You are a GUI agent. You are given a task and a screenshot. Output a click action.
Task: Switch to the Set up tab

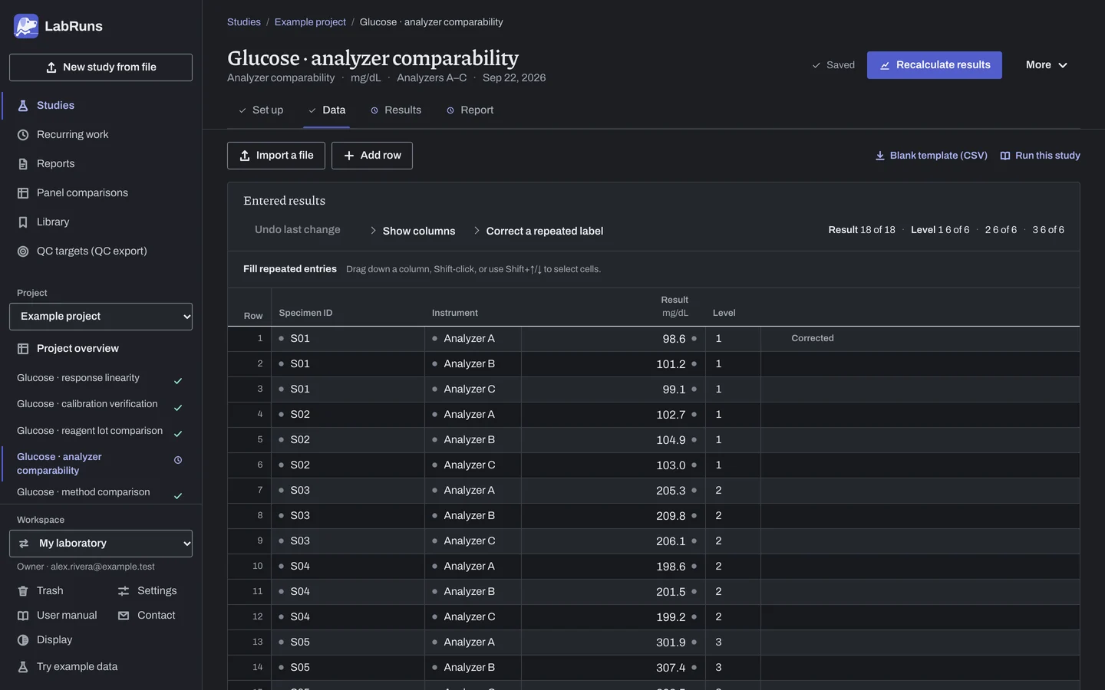click(x=261, y=110)
